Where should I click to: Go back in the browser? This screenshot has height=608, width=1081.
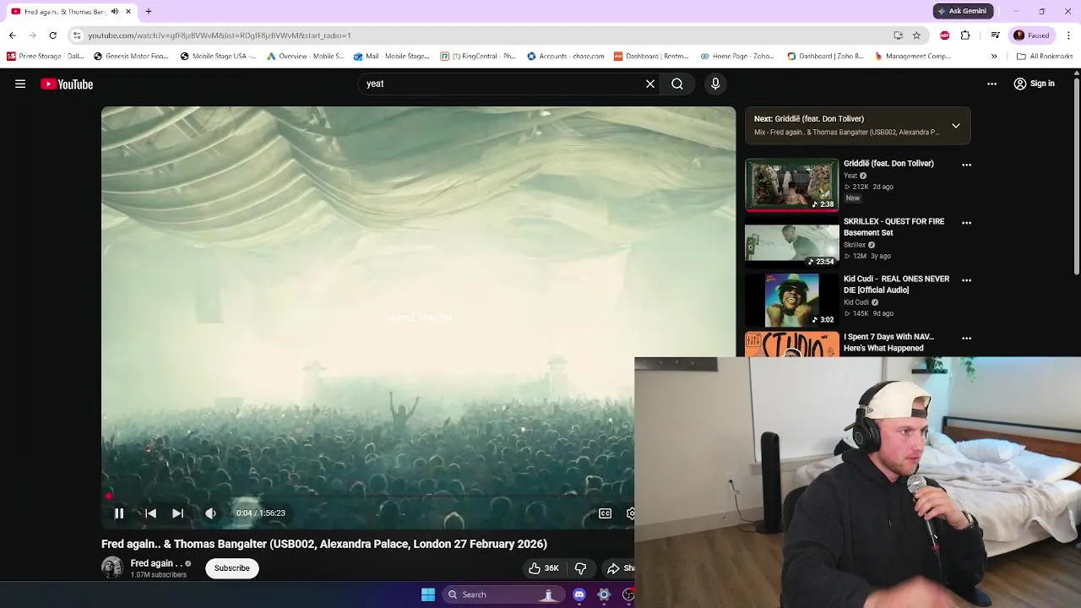coord(12,35)
